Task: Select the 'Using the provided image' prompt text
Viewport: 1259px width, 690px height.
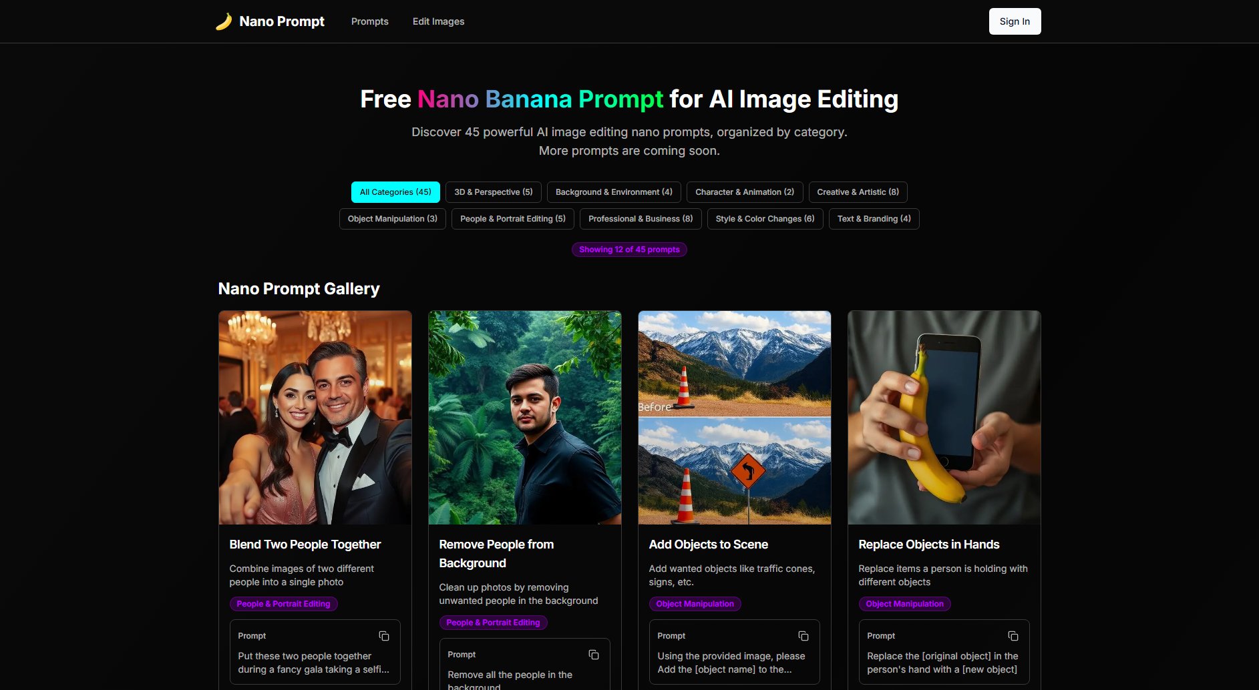Action: point(731,663)
